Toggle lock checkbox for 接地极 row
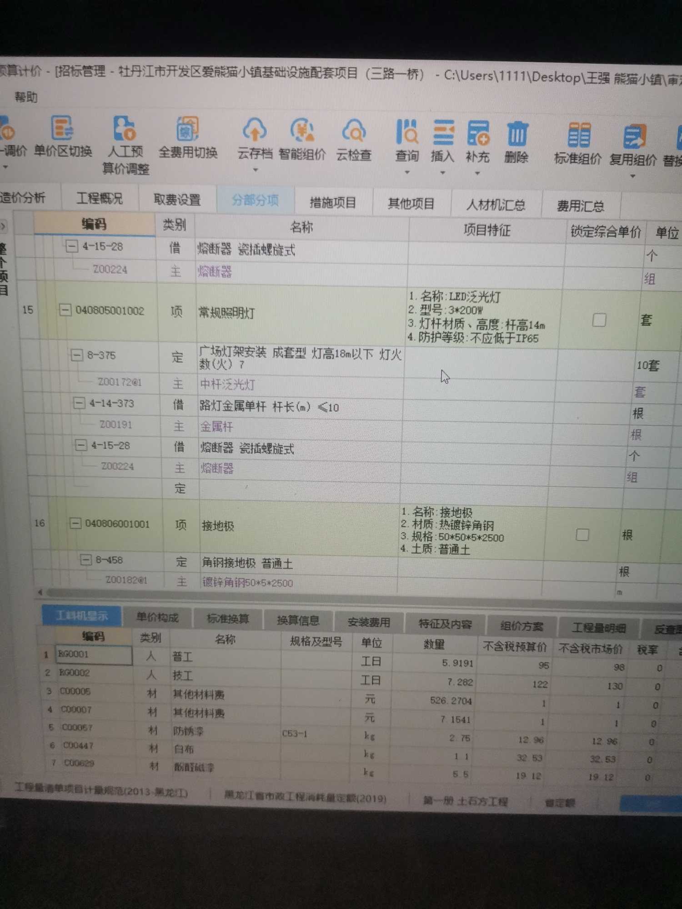This screenshot has height=909, width=682. click(x=582, y=534)
